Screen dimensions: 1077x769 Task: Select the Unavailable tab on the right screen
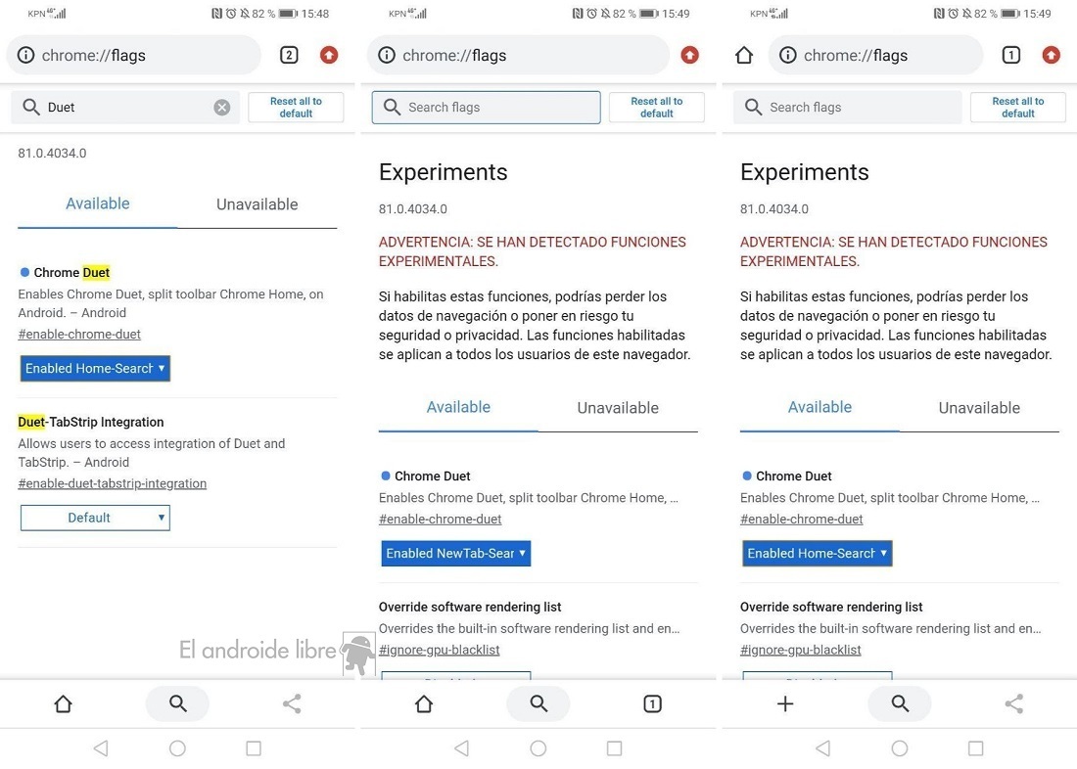coord(979,408)
